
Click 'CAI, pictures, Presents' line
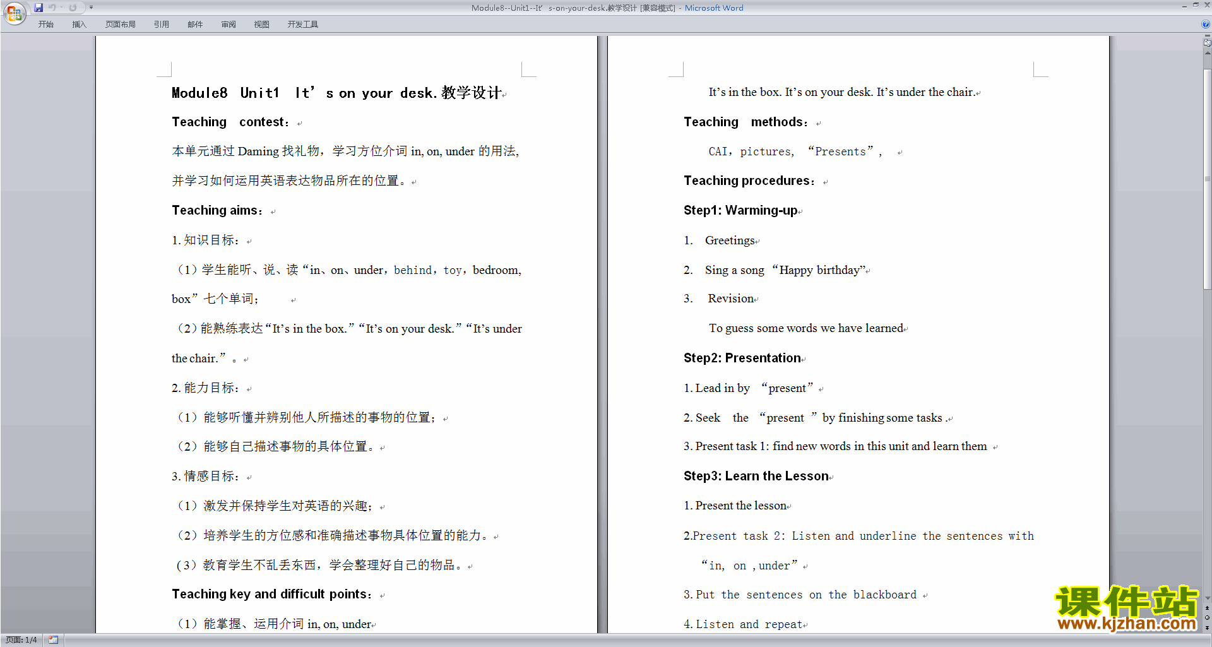(x=795, y=151)
